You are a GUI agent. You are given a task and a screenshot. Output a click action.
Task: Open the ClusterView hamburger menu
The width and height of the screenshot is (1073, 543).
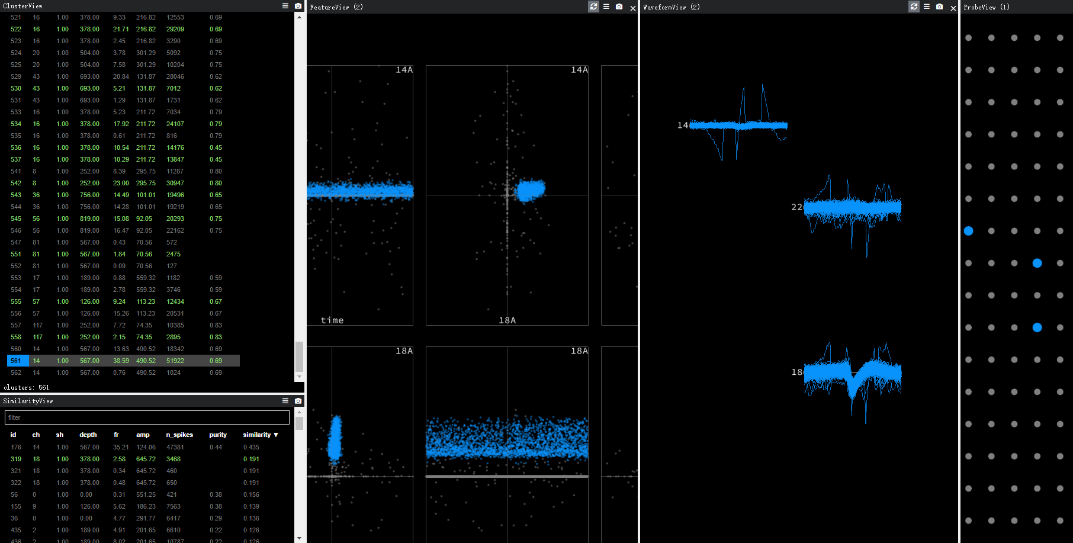tap(285, 6)
